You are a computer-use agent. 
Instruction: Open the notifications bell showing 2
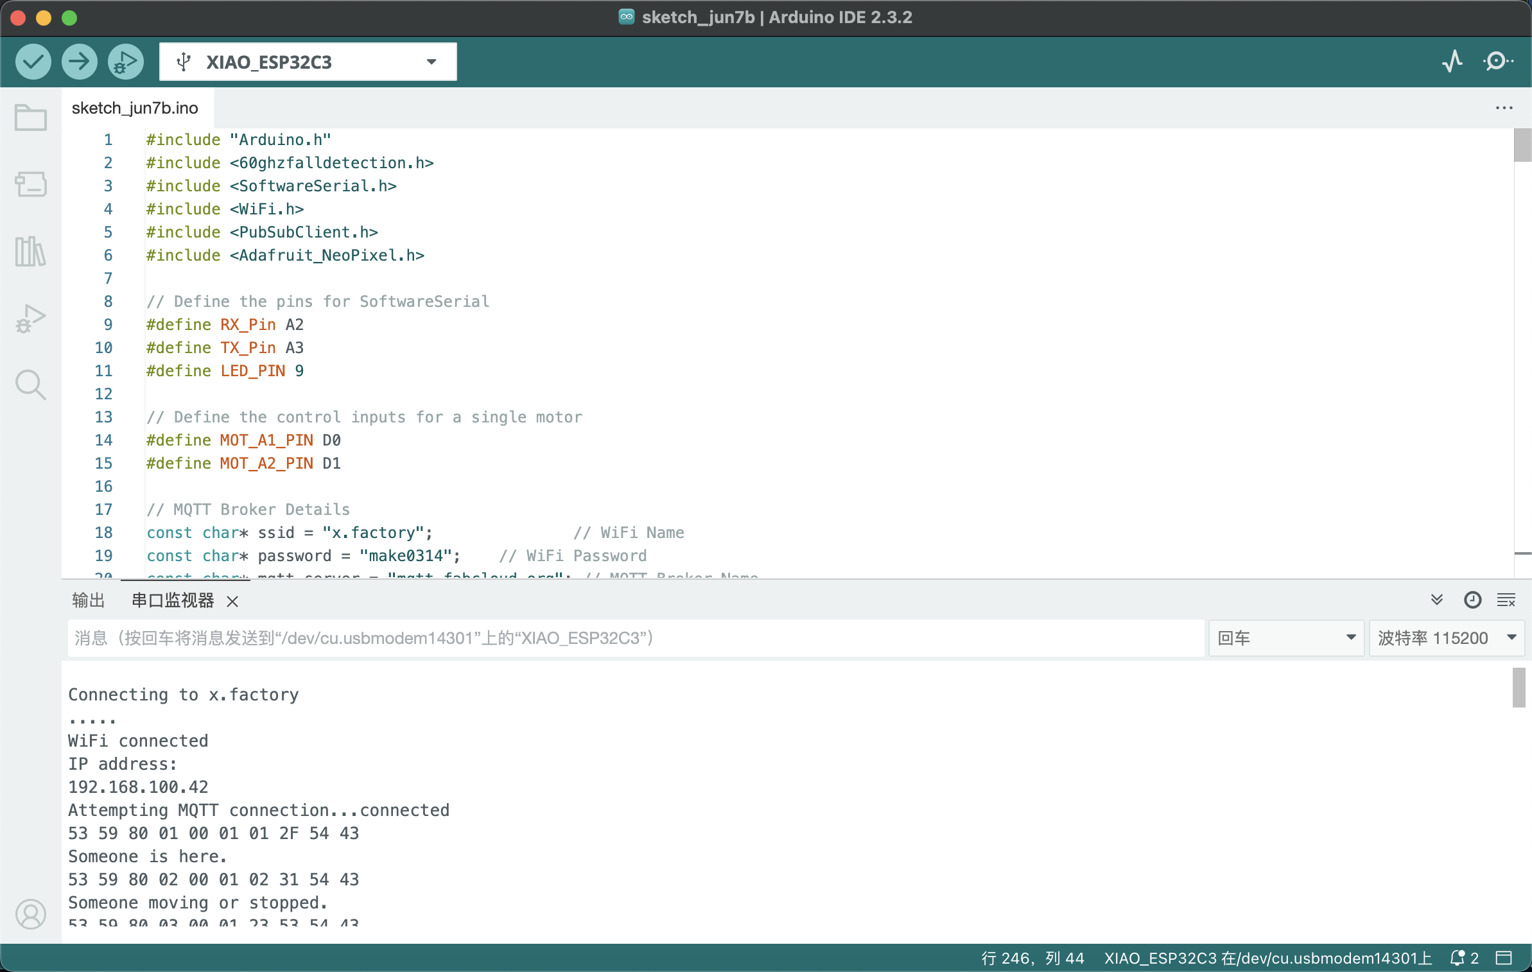pos(1464,958)
